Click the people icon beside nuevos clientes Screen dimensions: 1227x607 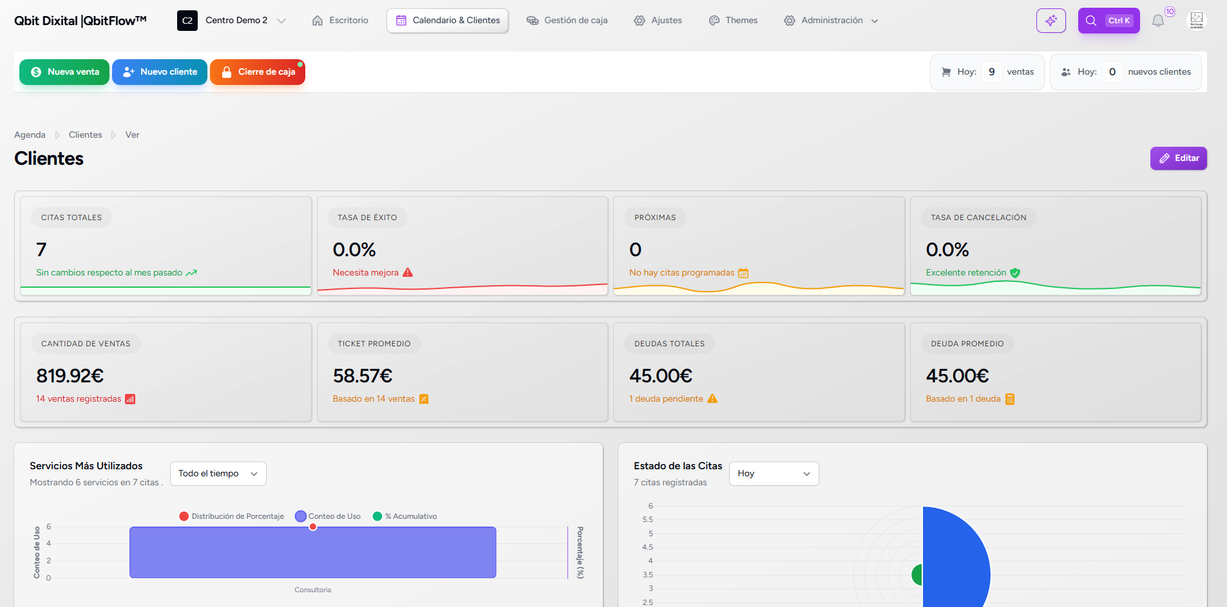(1066, 72)
